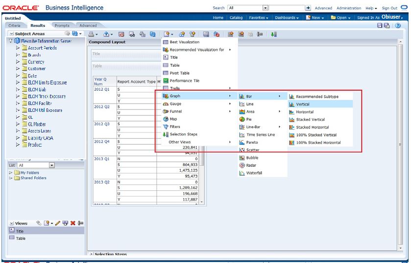Expand Shared Folders in catalog

coord(11,178)
